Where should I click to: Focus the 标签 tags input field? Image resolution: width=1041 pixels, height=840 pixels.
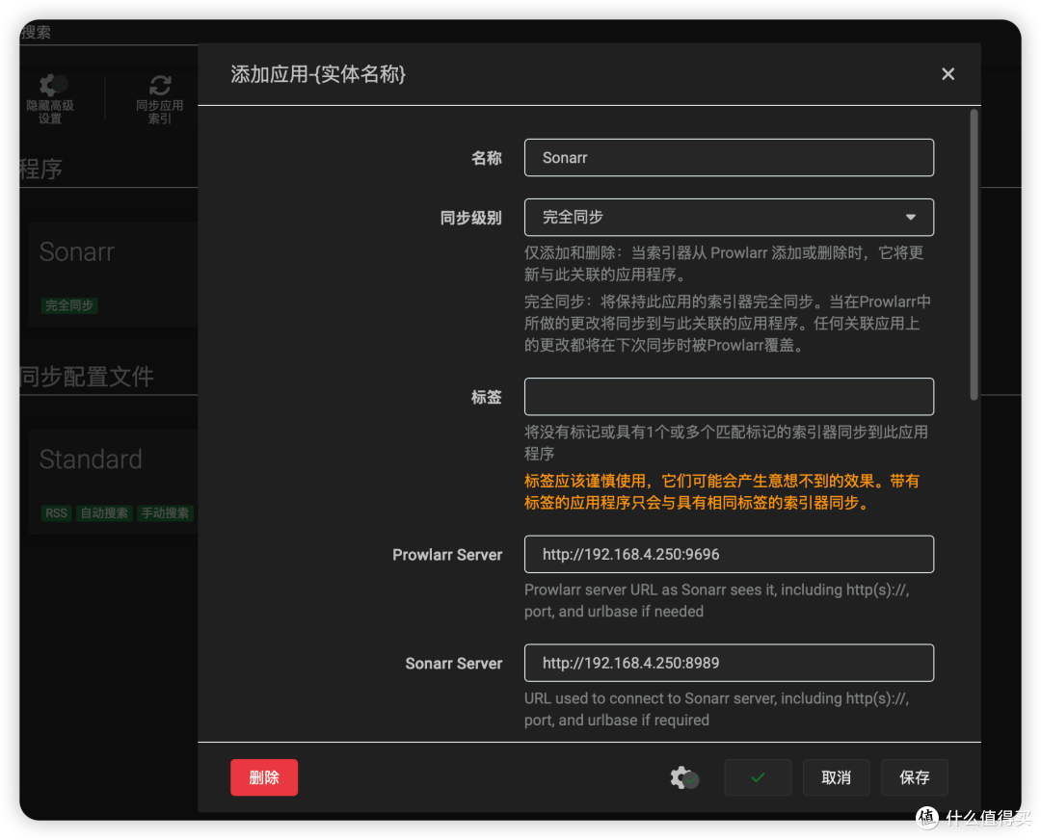(729, 397)
